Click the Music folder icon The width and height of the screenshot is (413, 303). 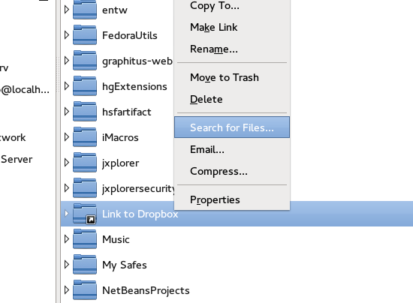coord(85,239)
